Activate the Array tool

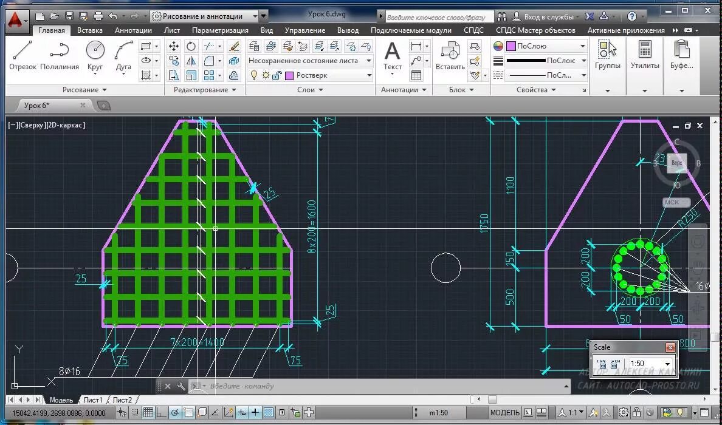(209, 75)
